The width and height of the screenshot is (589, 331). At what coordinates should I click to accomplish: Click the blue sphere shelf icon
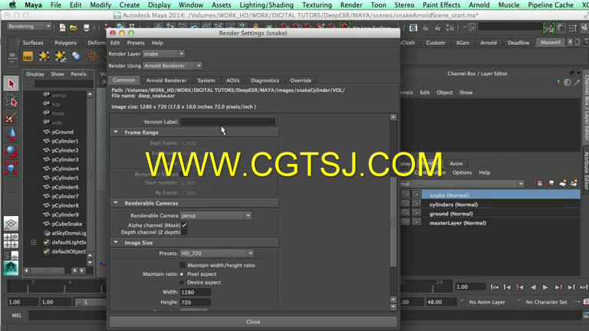click(76, 56)
